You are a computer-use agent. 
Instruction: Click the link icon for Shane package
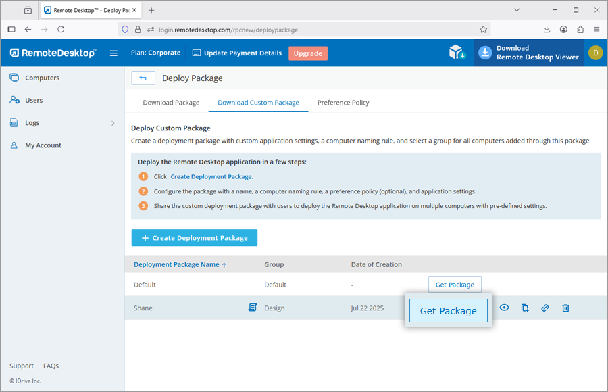[x=545, y=308]
